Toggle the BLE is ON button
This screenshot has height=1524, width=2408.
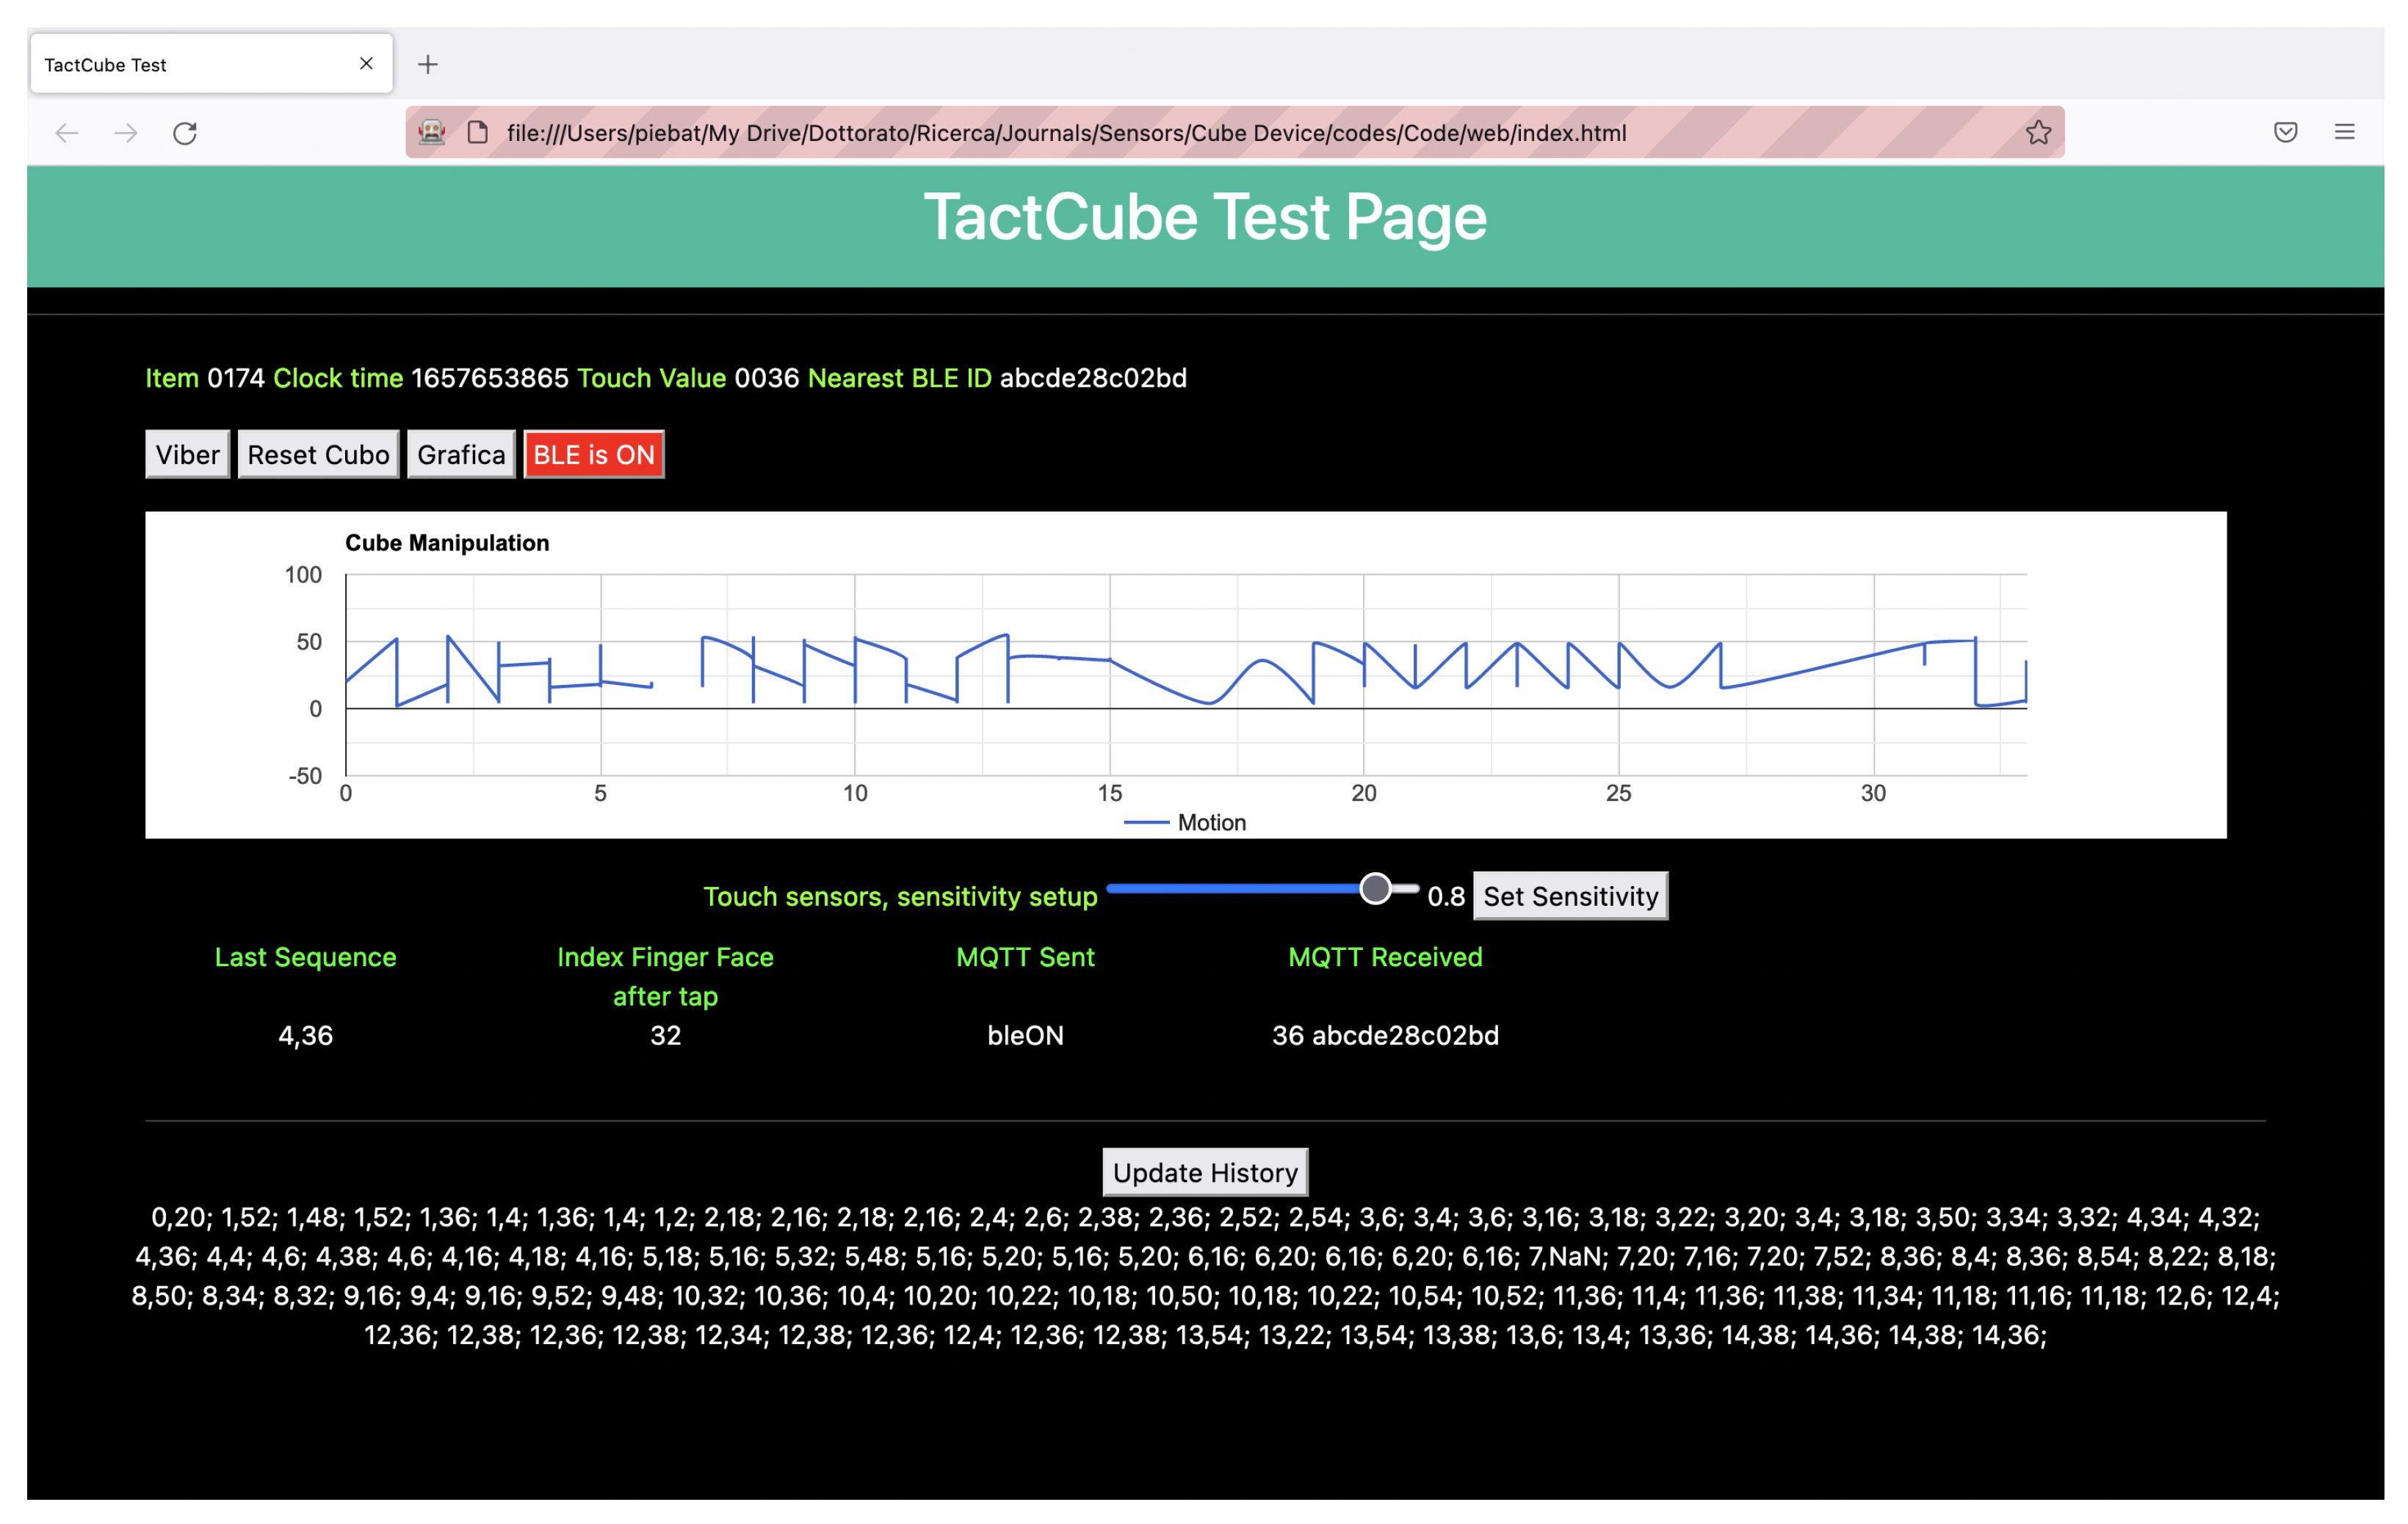tap(594, 454)
